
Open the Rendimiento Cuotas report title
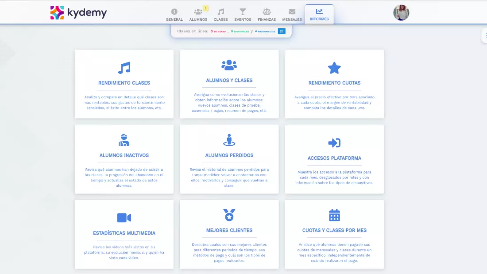[334, 83]
